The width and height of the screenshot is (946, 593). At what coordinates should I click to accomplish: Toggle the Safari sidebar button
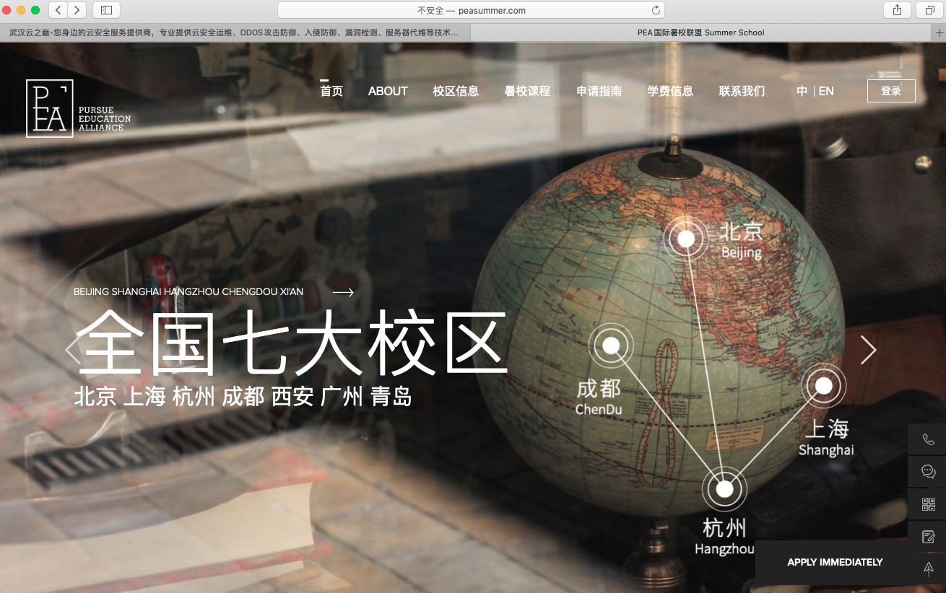tap(107, 10)
